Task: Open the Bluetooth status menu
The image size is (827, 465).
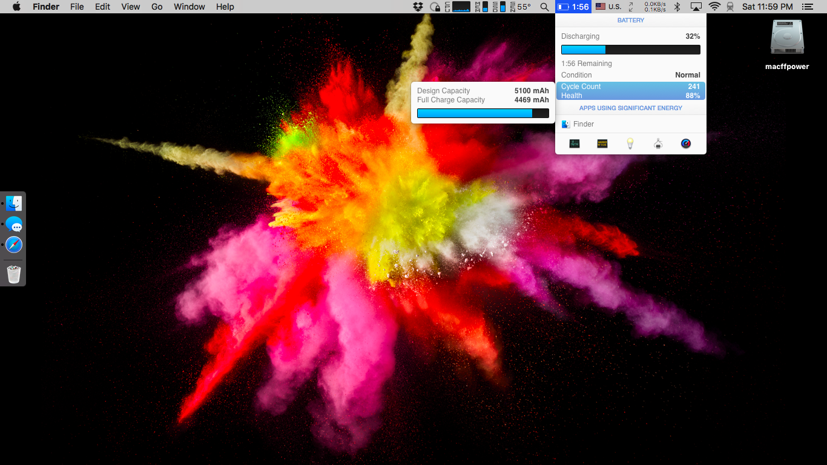Action: point(677,7)
